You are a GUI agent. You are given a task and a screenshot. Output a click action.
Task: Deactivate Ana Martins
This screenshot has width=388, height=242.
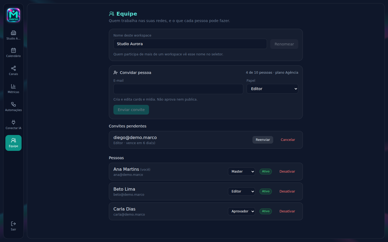pyautogui.click(x=287, y=172)
